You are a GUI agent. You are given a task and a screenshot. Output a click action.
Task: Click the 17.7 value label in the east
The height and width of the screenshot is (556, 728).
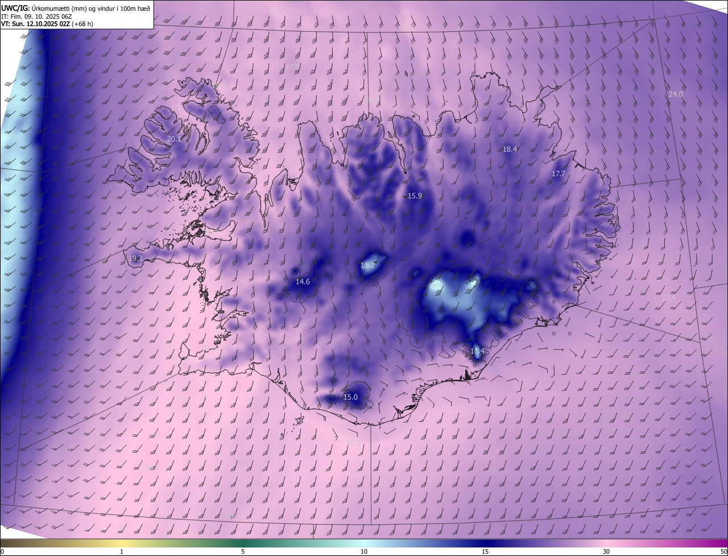pyautogui.click(x=559, y=173)
